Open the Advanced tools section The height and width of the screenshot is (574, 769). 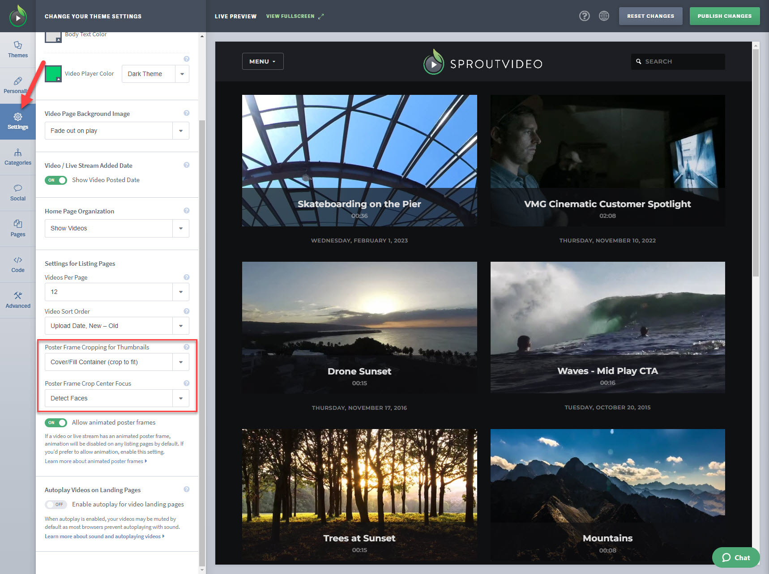(18, 300)
